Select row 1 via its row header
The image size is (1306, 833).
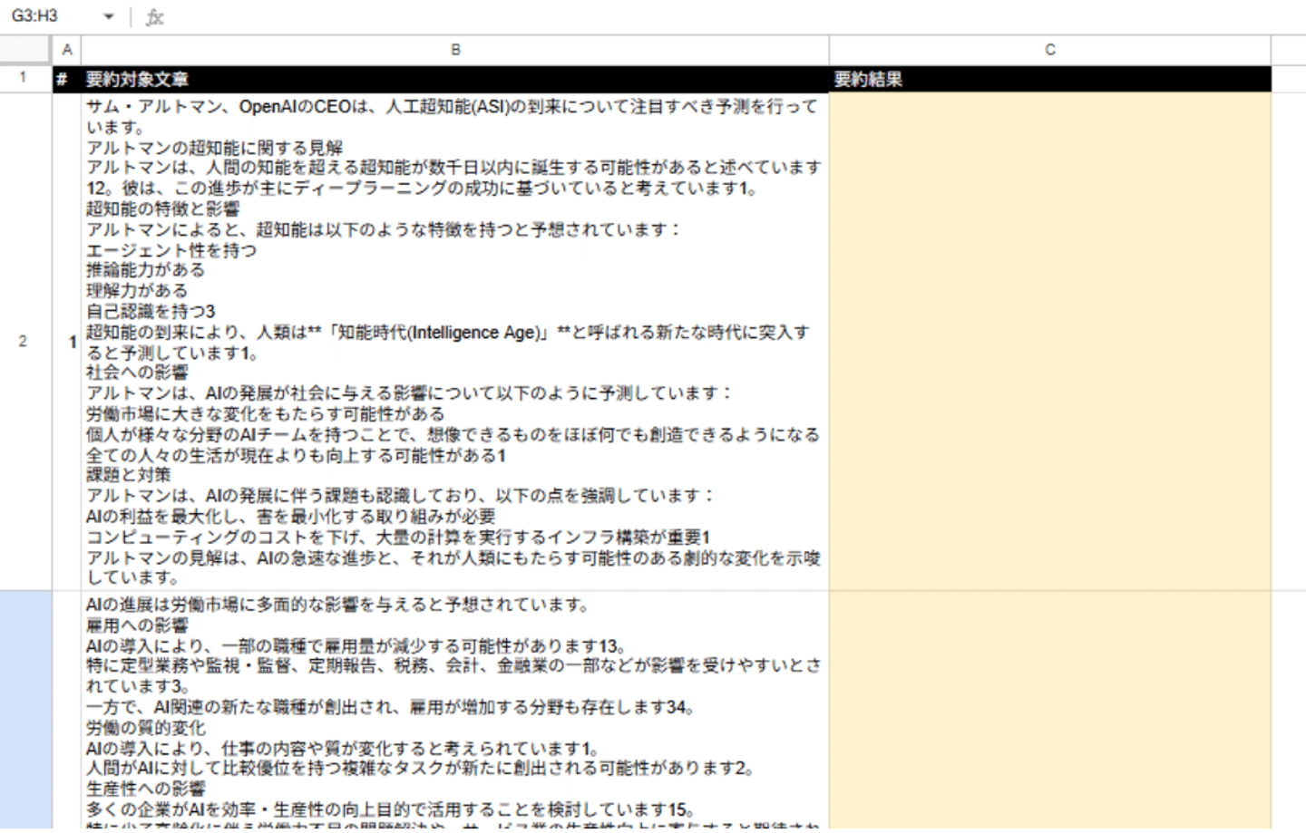(26, 78)
